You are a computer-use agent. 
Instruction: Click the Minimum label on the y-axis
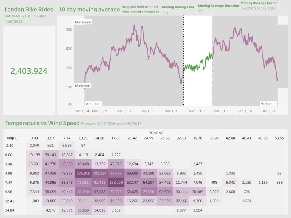tap(83, 85)
